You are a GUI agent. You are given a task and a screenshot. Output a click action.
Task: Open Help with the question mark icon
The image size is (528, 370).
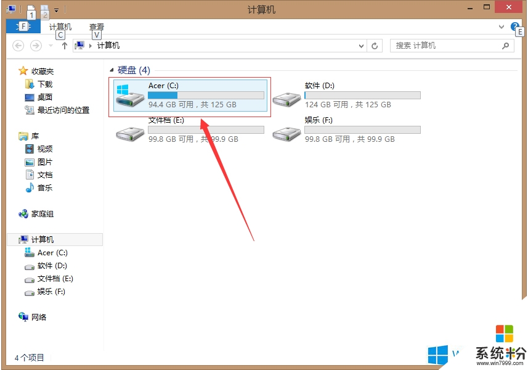coord(515,27)
